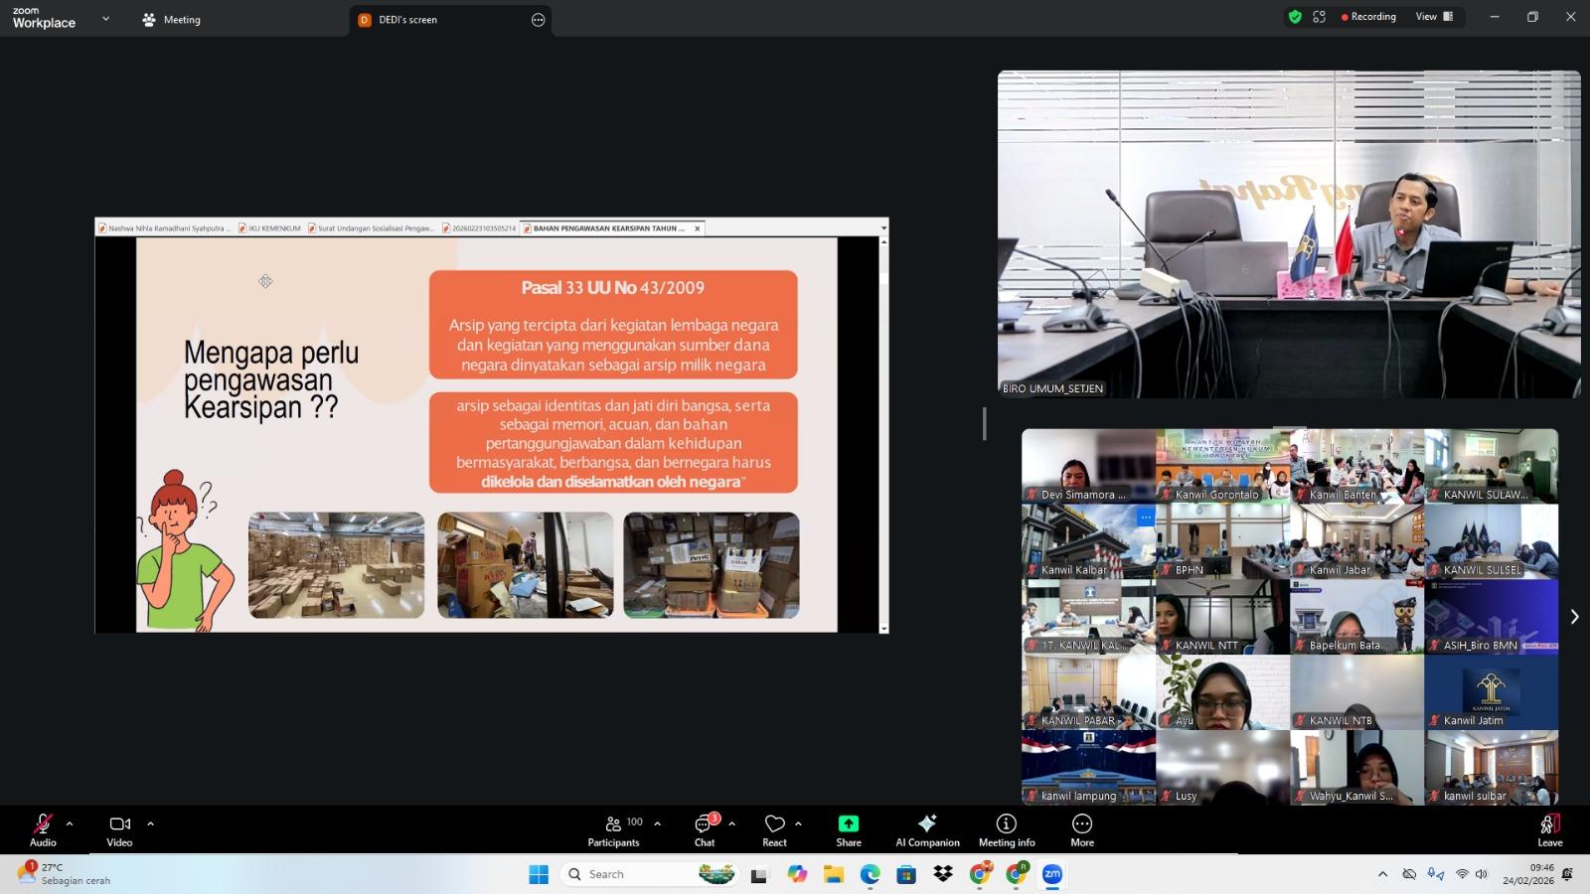Open the More options menu

(1081, 830)
